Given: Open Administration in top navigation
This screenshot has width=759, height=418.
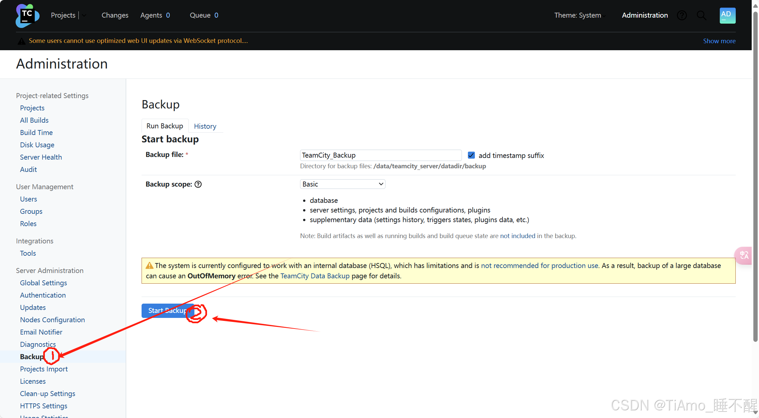Looking at the screenshot, I should [645, 15].
